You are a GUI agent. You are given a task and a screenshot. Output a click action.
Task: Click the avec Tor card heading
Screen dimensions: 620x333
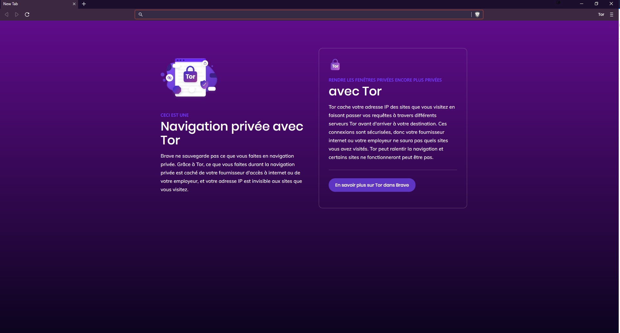pos(355,92)
